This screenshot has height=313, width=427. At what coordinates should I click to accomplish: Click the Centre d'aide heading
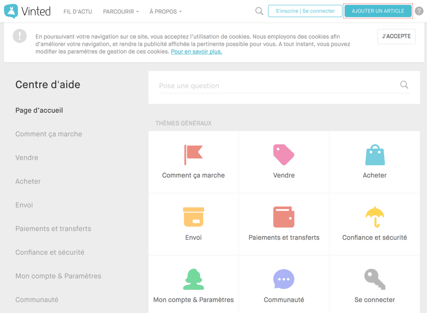[x=48, y=85]
